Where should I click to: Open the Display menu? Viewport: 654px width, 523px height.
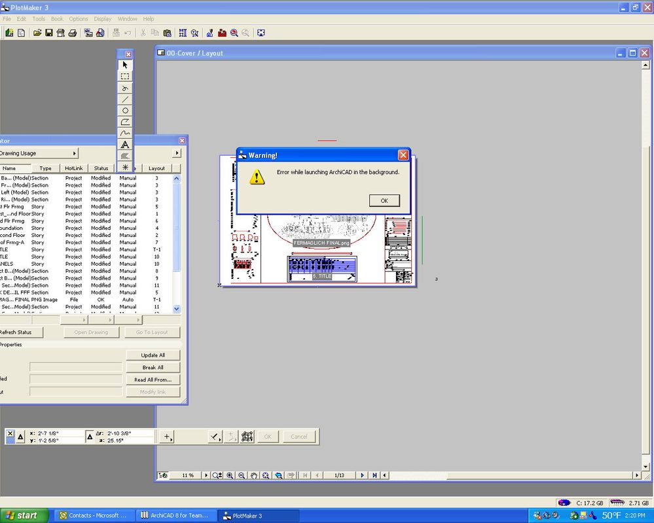click(103, 19)
